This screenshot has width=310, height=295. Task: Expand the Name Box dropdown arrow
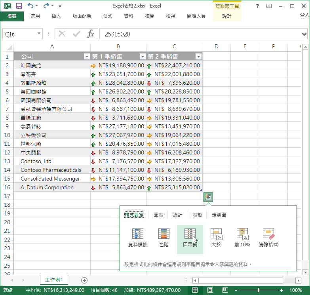click(x=39, y=33)
